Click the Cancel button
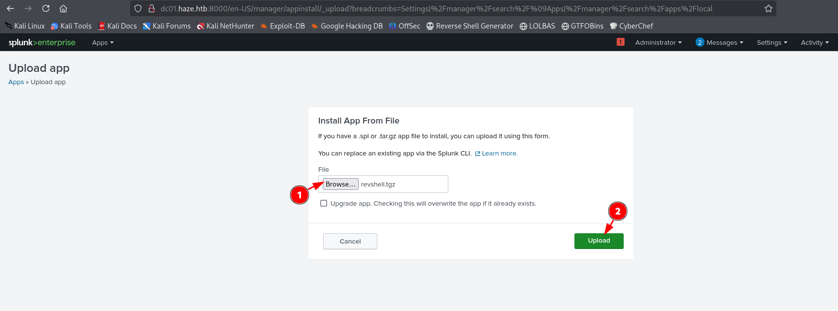The image size is (838, 311). pyautogui.click(x=350, y=241)
